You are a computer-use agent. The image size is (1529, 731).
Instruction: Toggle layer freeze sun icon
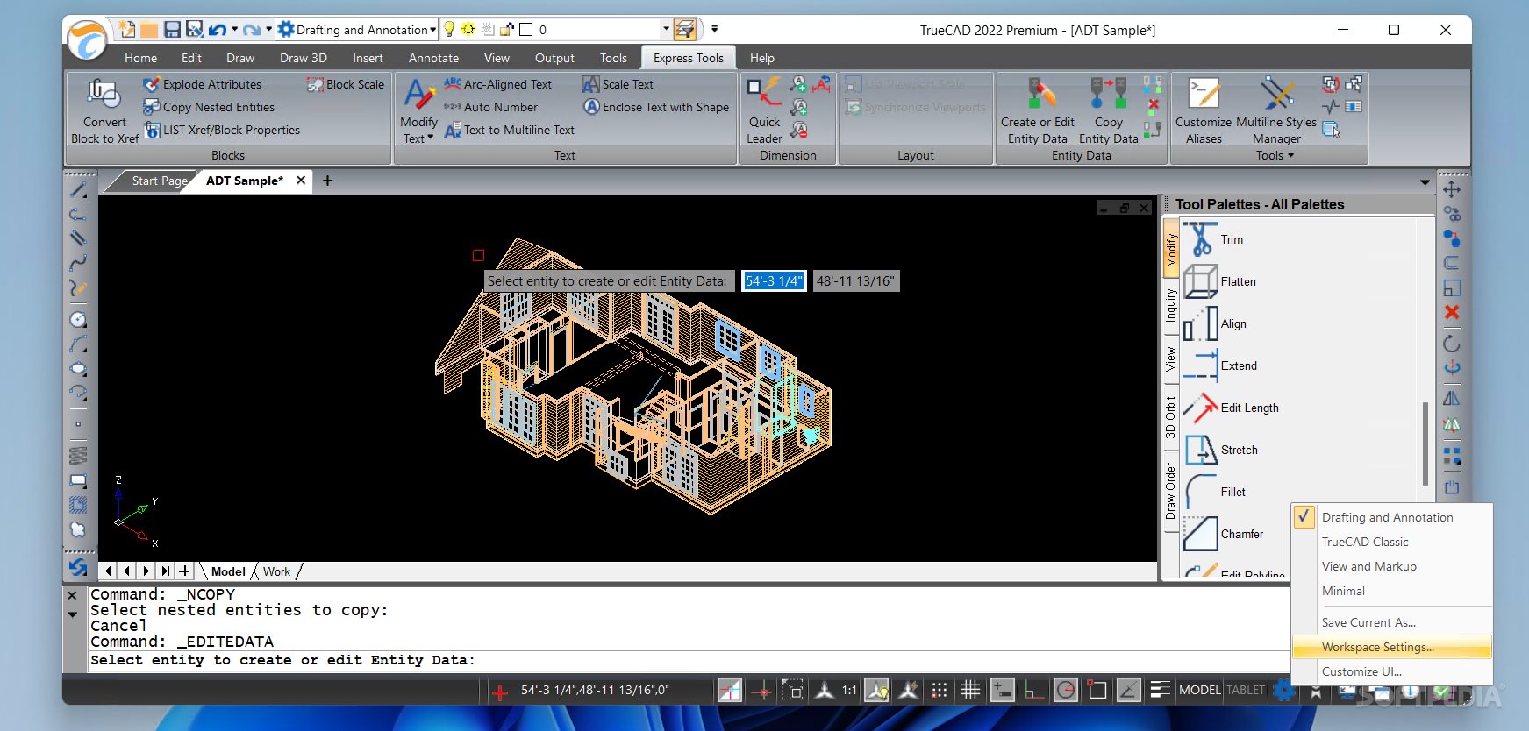(x=468, y=30)
